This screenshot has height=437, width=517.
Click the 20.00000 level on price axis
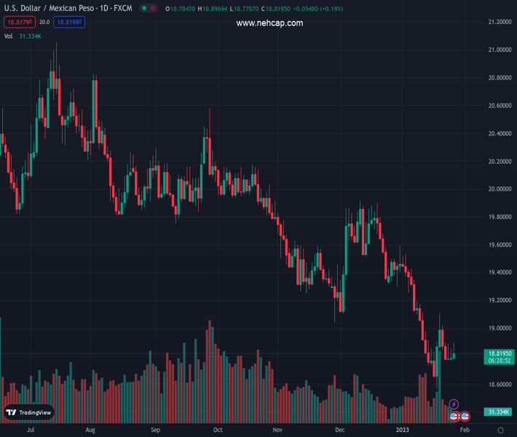pyautogui.click(x=499, y=189)
